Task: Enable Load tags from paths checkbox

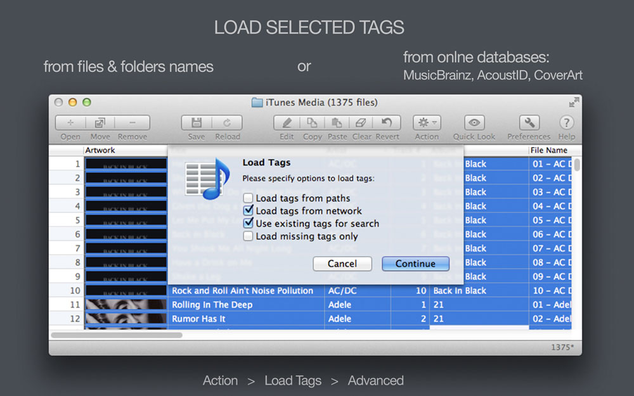Action: pyautogui.click(x=249, y=198)
